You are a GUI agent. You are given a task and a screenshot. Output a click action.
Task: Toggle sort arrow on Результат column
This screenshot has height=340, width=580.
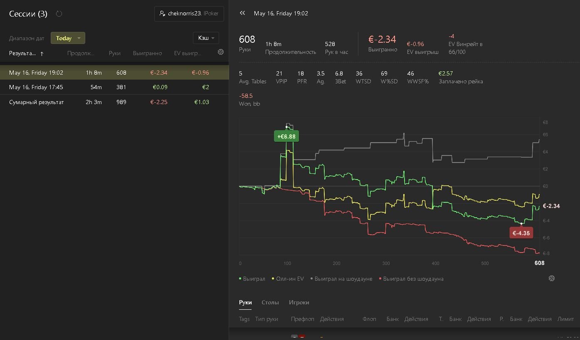coord(42,53)
